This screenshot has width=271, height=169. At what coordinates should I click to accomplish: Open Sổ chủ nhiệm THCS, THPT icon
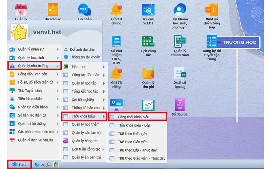(x=116, y=42)
